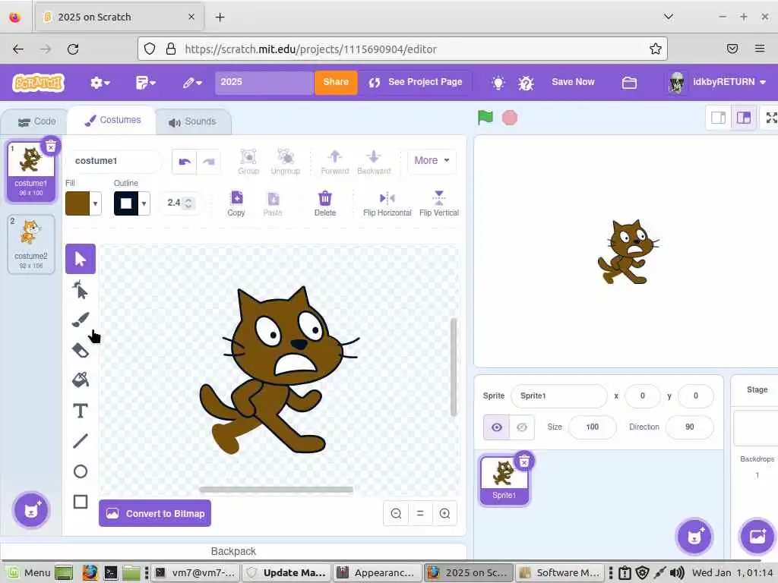This screenshot has height=583, width=778.
Task: Open a new browser tab
Action: tap(220, 17)
